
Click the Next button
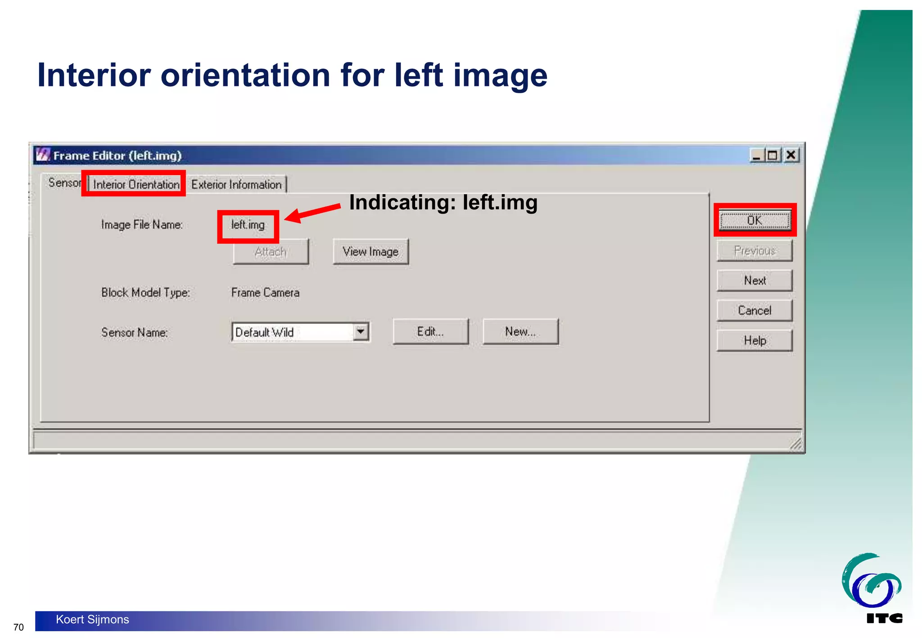pyautogui.click(x=755, y=281)
